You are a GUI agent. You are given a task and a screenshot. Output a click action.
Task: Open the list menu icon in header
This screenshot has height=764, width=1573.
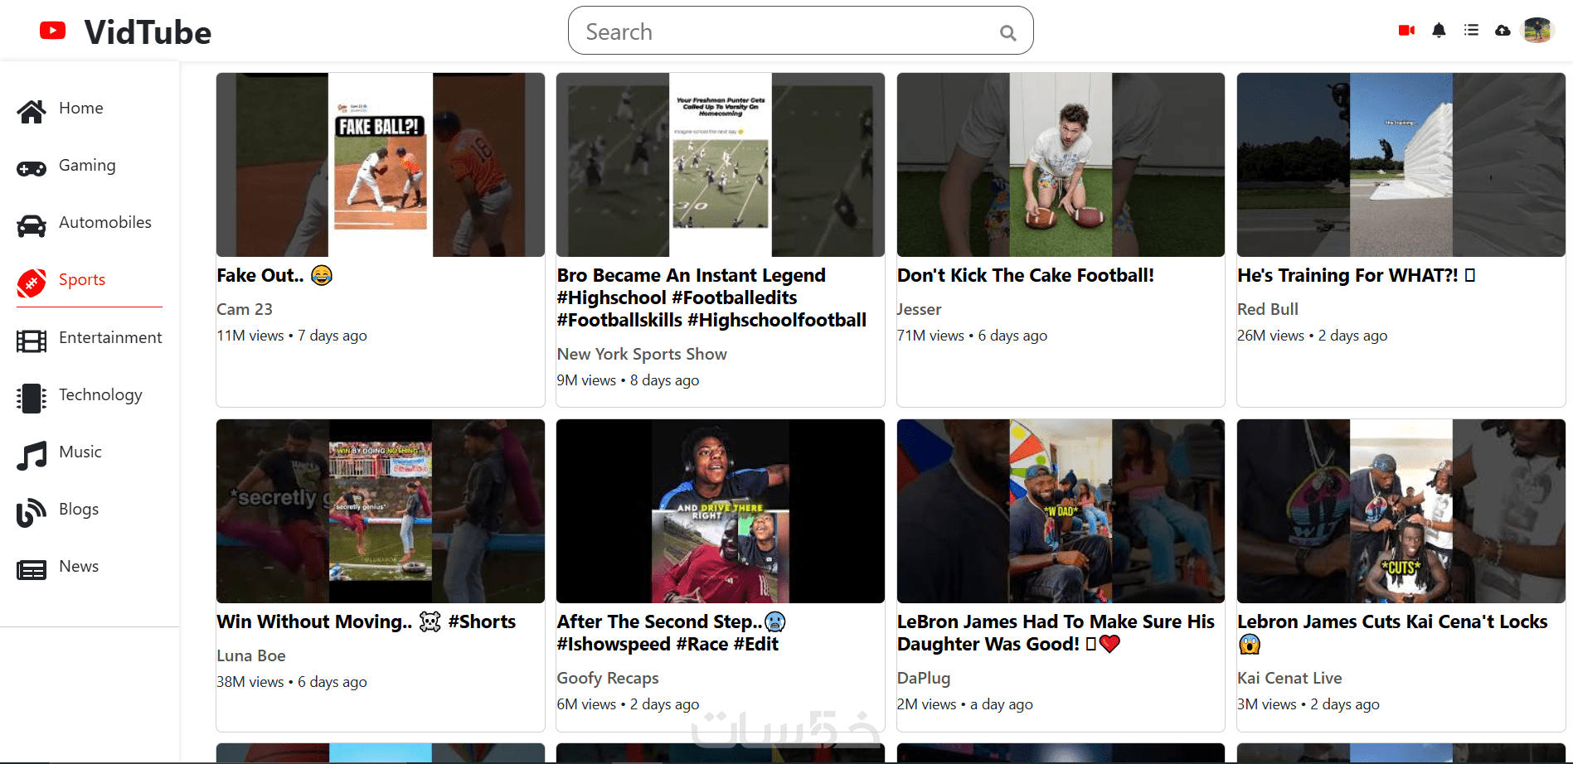pyautogui.click(x=1471, y=31)
